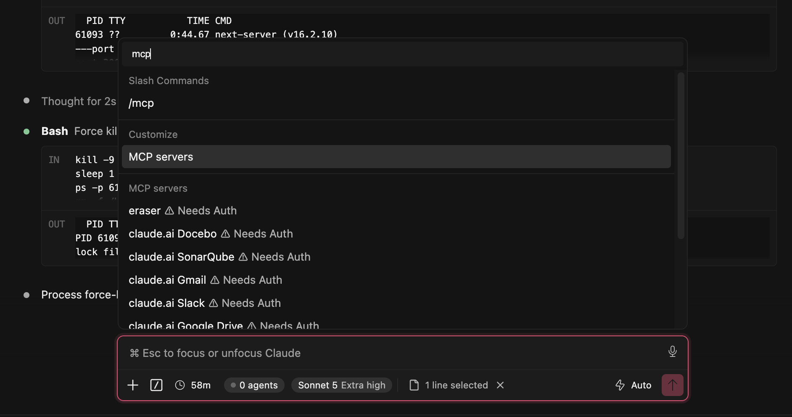Click the kill -9 command line
This screenshot has width=792, height=417.
pos(95,160)
